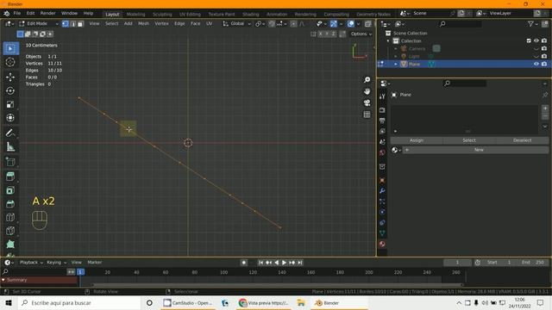Image resolution: width=552 pixels, height=310 pixels.
Task: Click the zoom viewport magnifier icon
Action: 367,80
